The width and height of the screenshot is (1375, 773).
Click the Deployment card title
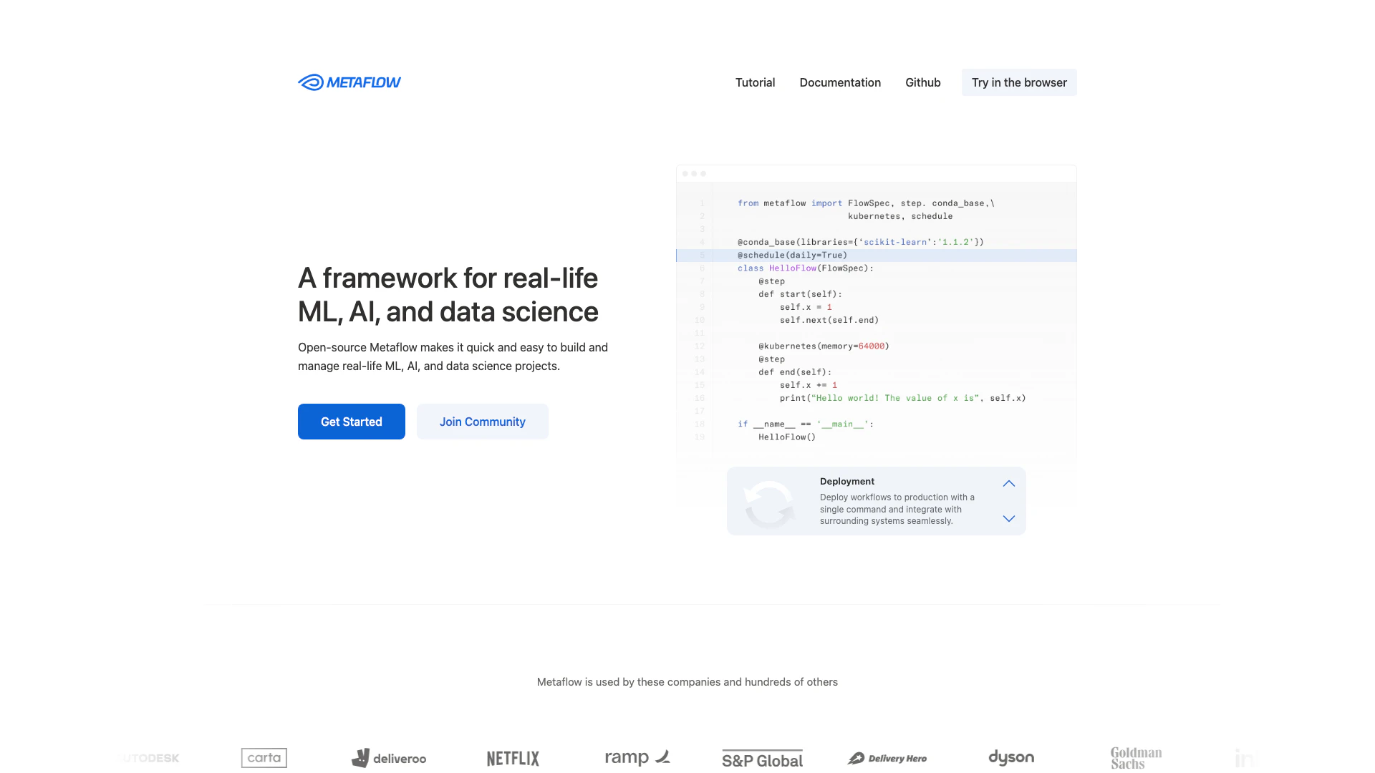(847, 482)
